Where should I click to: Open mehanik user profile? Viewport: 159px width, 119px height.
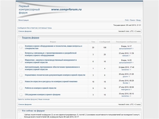tap(125, 56)
